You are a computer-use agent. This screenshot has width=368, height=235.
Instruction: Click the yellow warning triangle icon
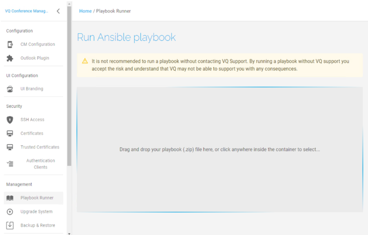coord(85,61)
